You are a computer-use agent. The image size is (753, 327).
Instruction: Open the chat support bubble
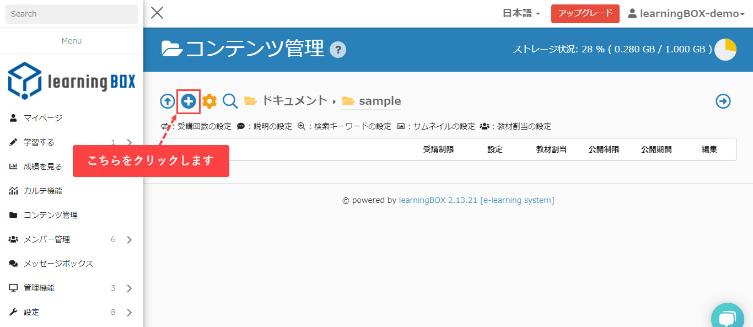[x=727, y=318]
